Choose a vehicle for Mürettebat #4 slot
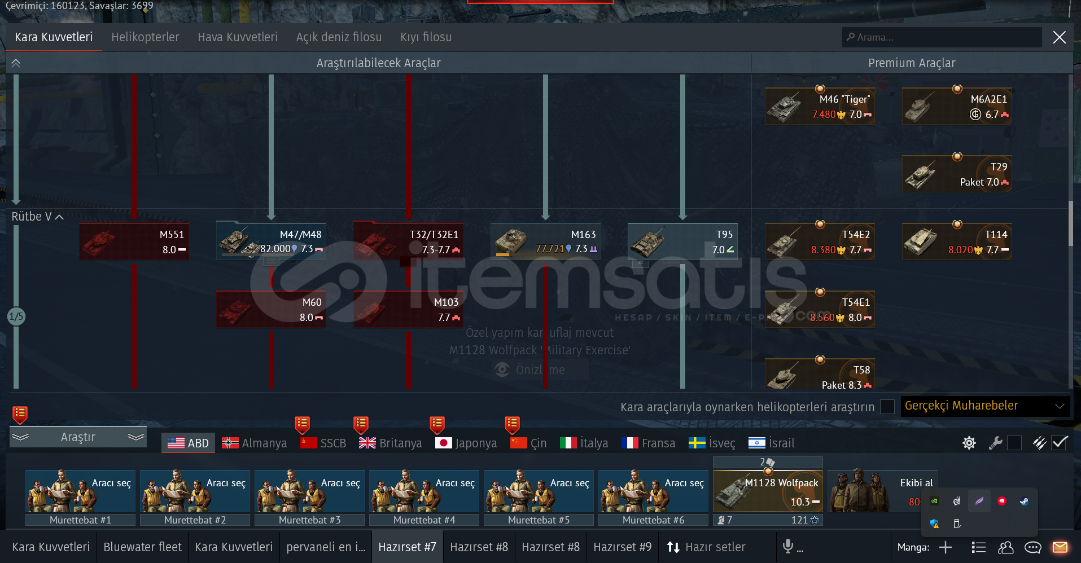 pos(424,491)
